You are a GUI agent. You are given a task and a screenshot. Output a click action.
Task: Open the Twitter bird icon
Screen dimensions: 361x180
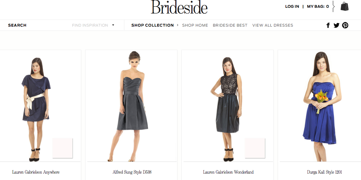(336, 25)
